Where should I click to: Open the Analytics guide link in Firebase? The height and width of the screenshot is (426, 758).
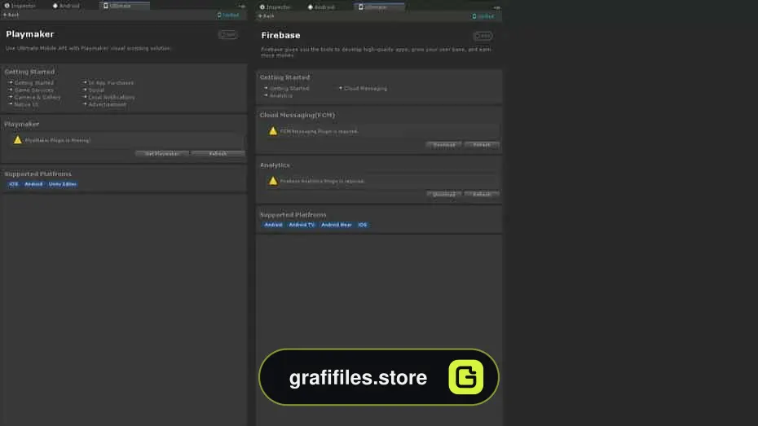[279, 96]
